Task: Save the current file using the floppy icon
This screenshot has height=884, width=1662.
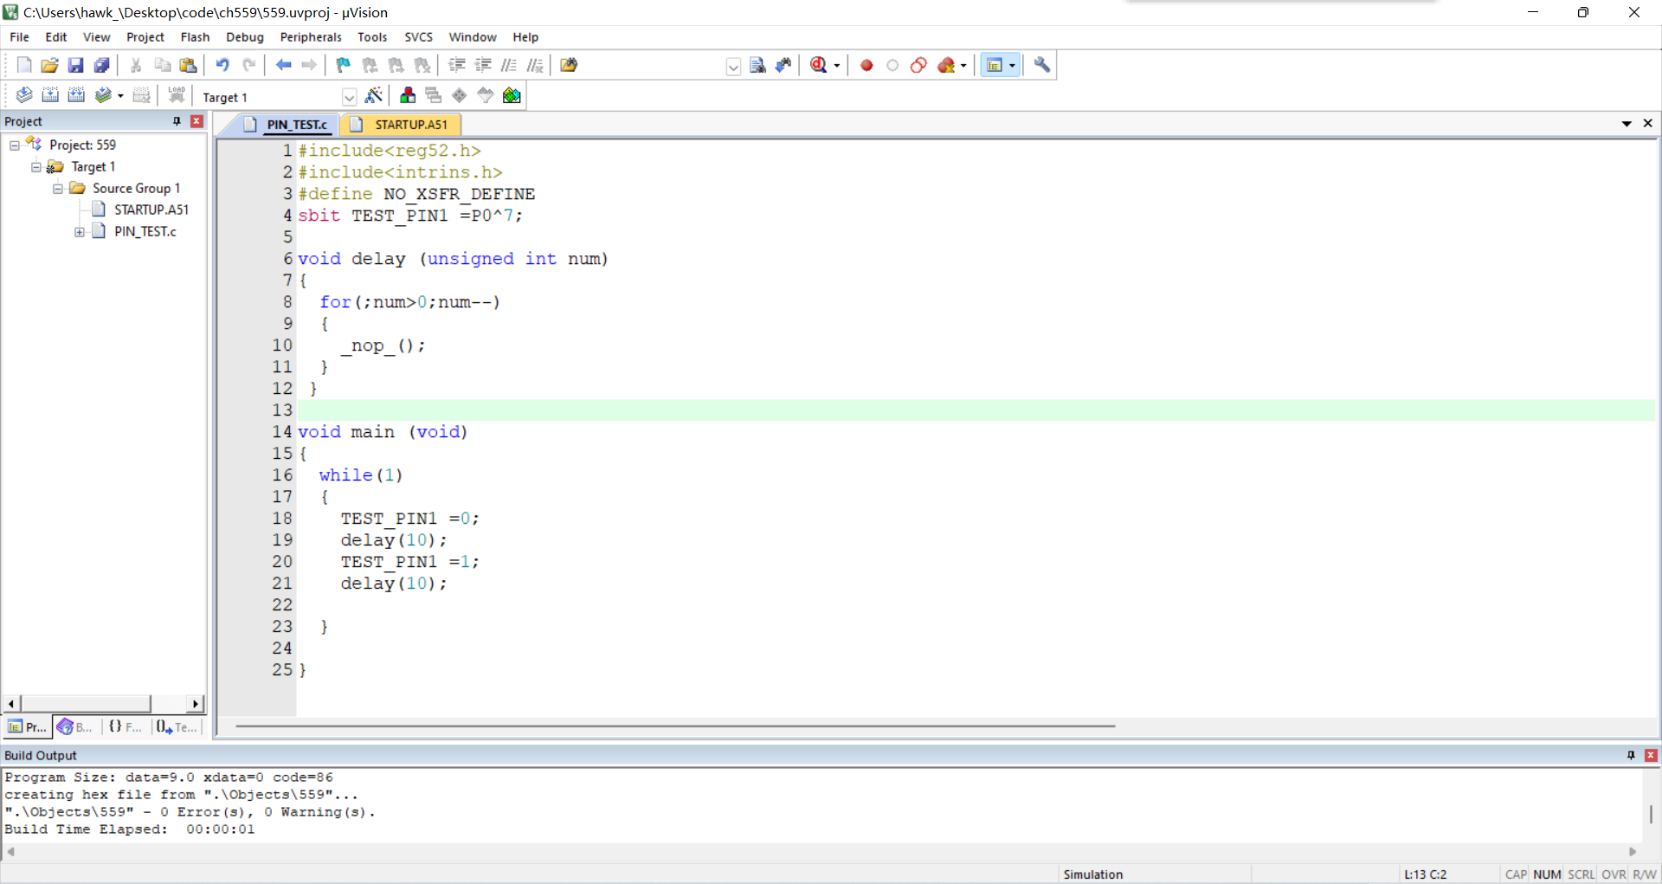Action: pyautogui.click(x=76, y=65)
